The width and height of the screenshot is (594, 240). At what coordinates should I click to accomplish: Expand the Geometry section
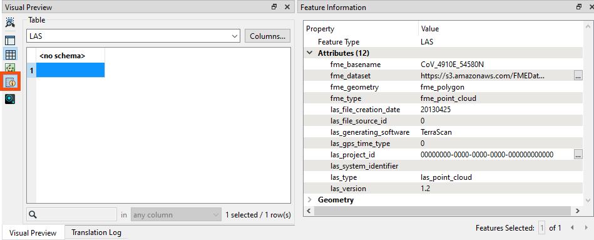click(309, 200)
